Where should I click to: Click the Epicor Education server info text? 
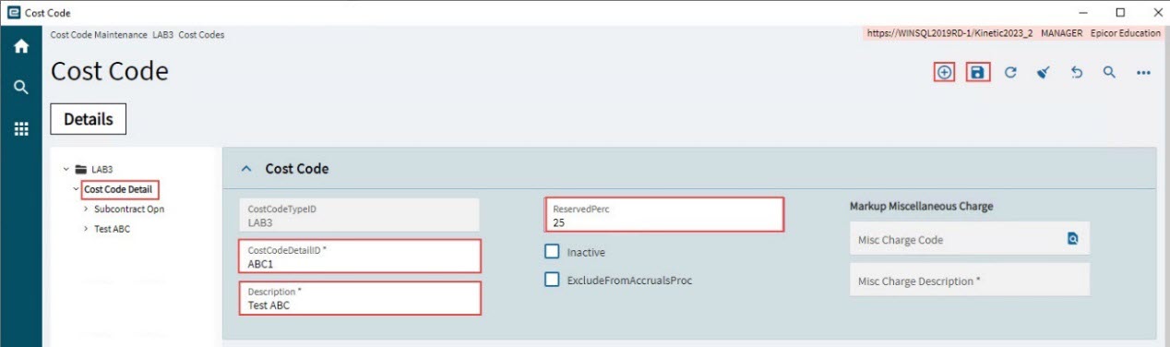(1125, 33)
